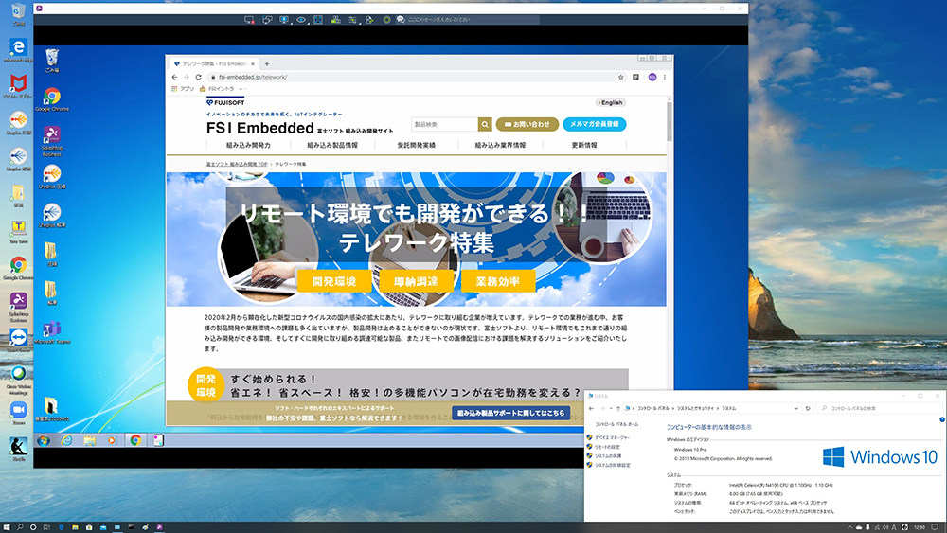Bookmark this page with the star icon
Viewport: 947px width, 533px height.
(621, 78)
